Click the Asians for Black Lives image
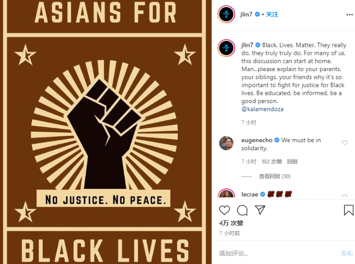 [104, 132]
